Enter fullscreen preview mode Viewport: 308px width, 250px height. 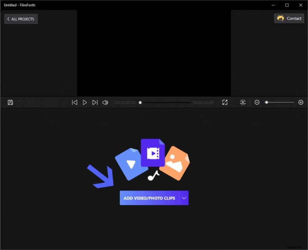click(225, 102)
